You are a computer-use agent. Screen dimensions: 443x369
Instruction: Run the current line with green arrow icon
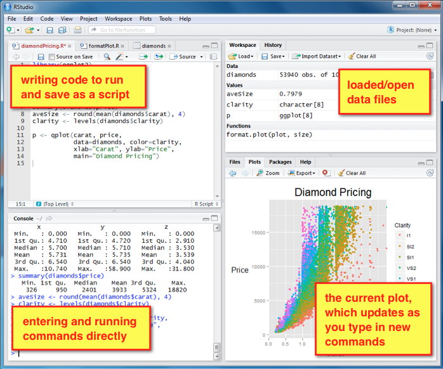[143, 56]
